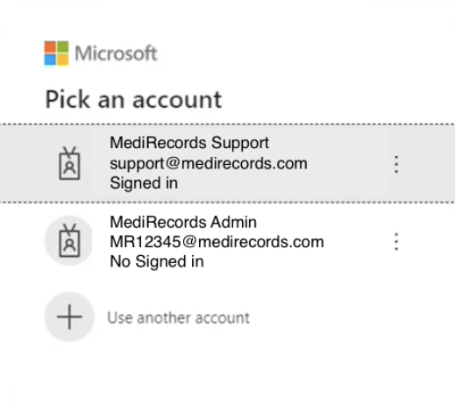Click the support@medirecords.com email address
Image resolution: width=455 pixels, height=406 pixels.
click(x=209, y=163)
